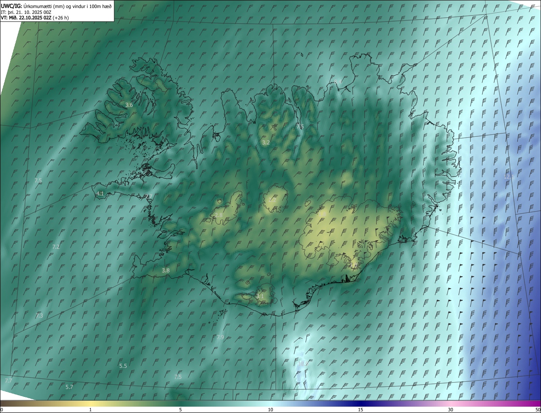Click the colorbar tick label 15

[x=361, y=410]
